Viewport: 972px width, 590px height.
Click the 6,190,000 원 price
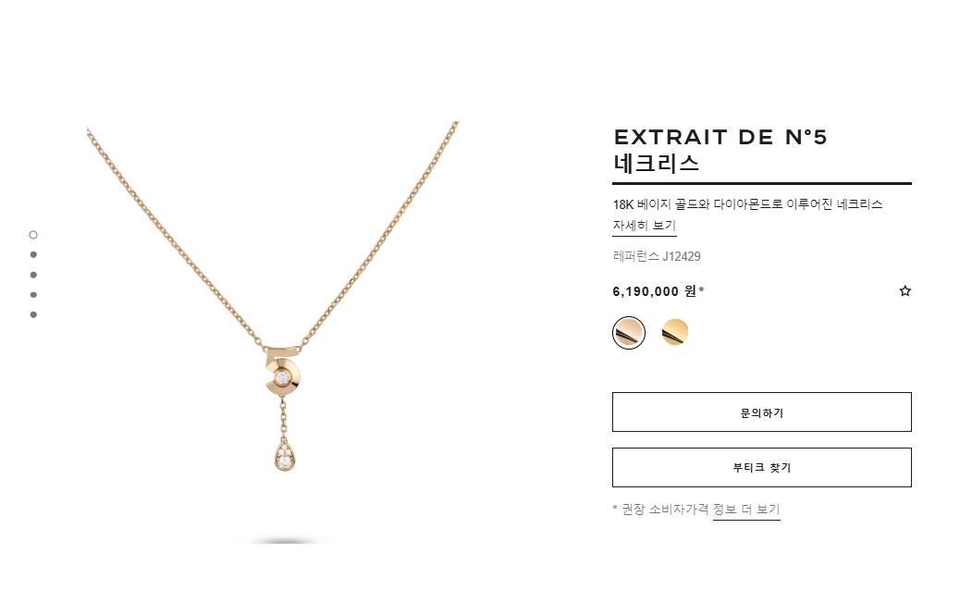point(658,291)
